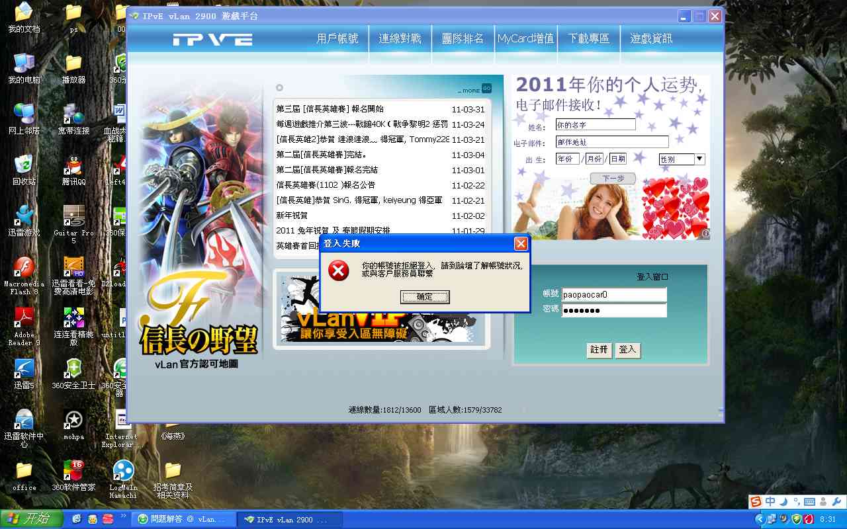847x529 pixels.
Task: Open the 迅雷软件中心 desktop icon
Action: click(24, 428)
